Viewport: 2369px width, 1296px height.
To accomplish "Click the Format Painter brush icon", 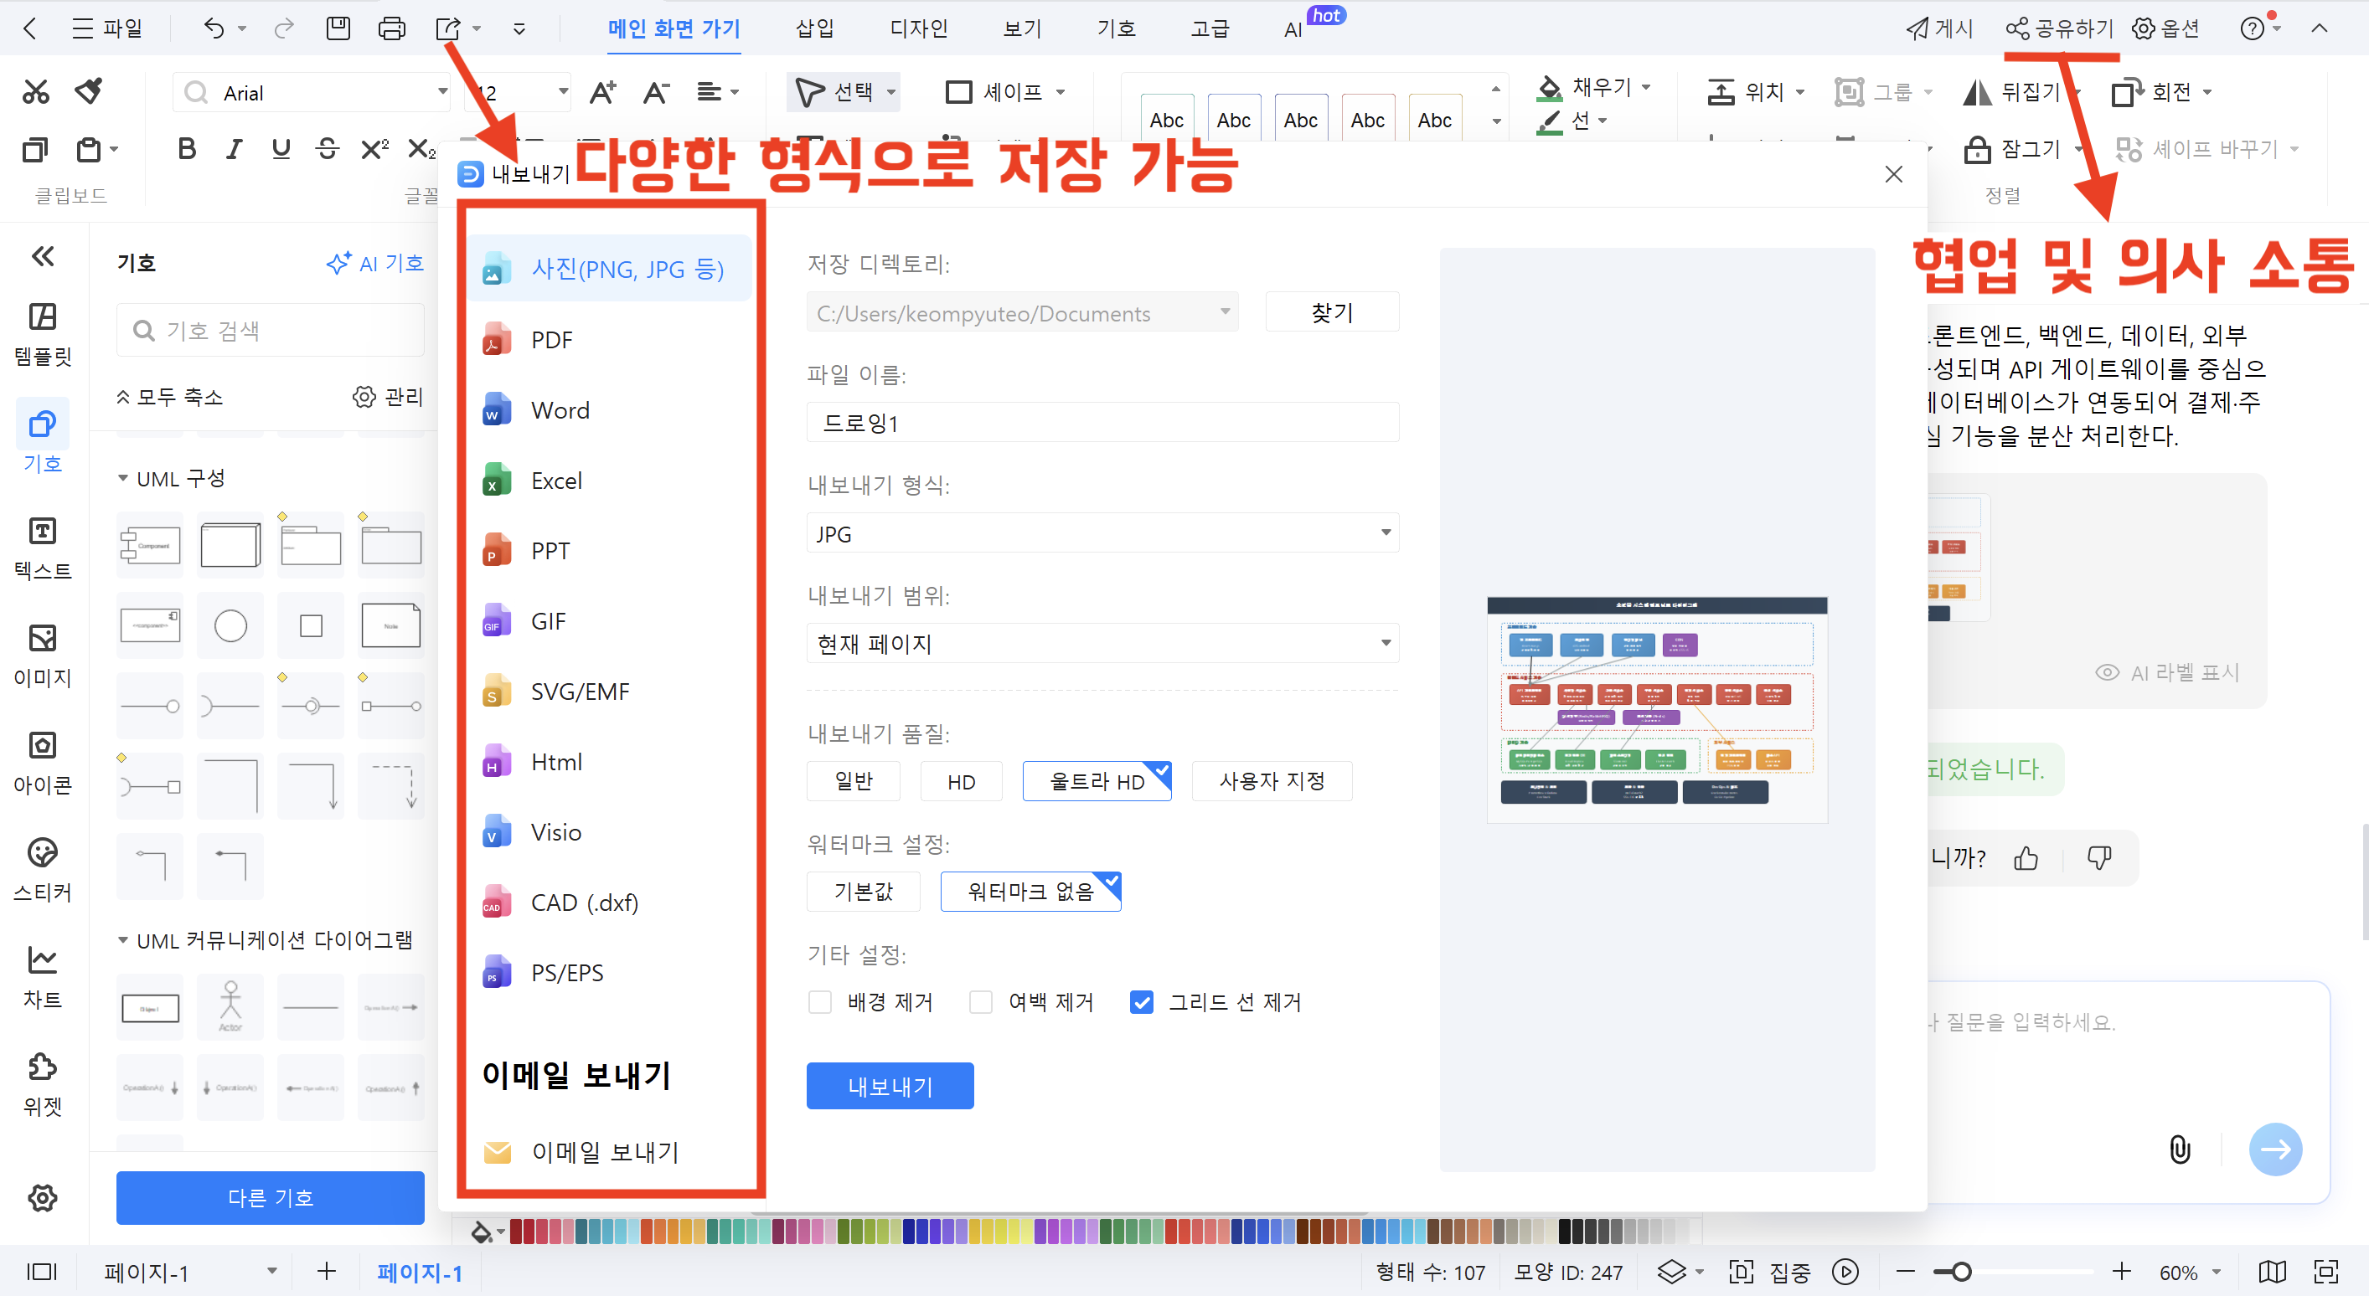I will pos(89,91).
